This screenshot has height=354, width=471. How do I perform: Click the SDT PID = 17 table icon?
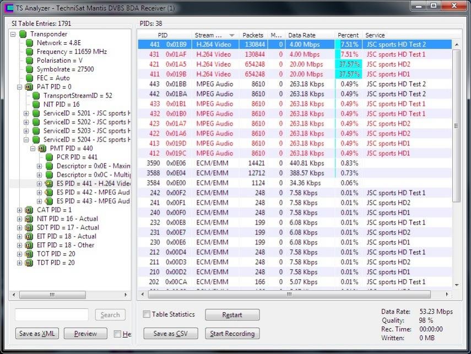pos(28,227)
